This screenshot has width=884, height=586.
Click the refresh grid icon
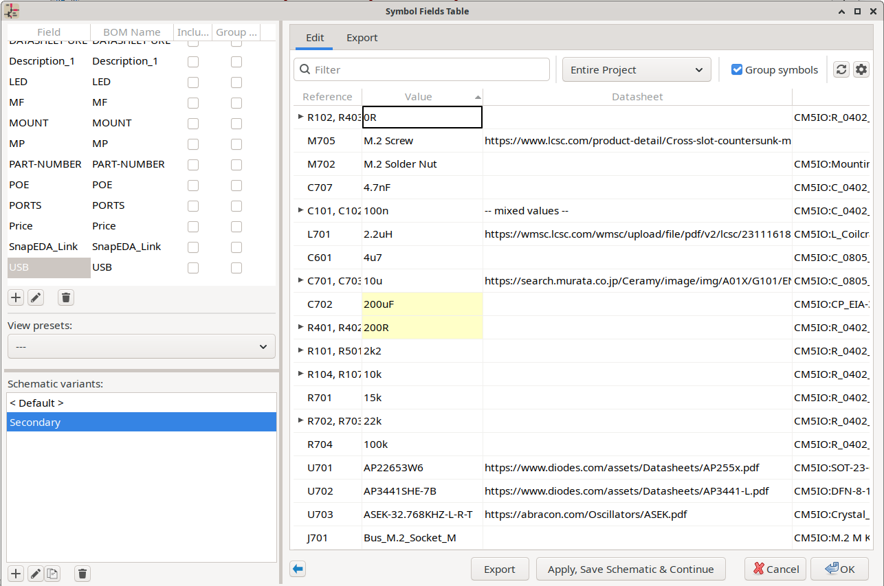click(841, 69)
